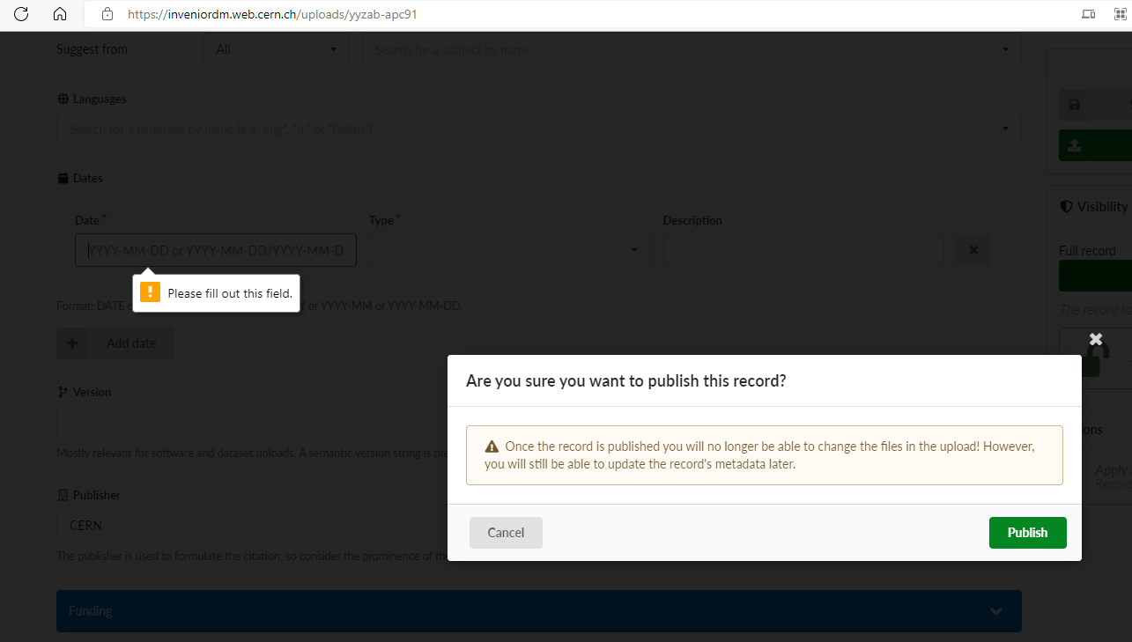Click the green upload icon in sidebar
1132x642 pixels.
pyautogui.click(x=1074, y=144)
